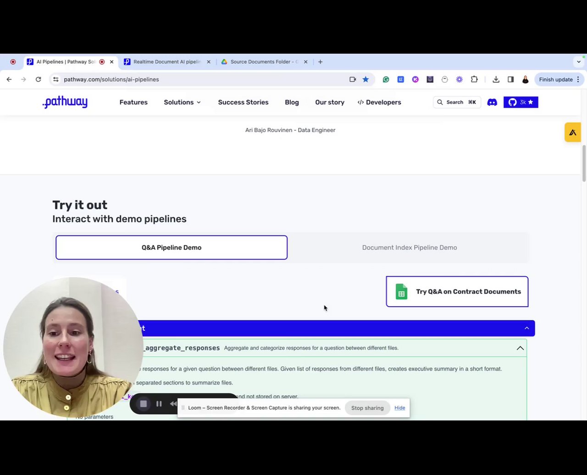Click Try Q&A on Contract Documents button
Screen dimensions: 587x475
coord(457,291)
